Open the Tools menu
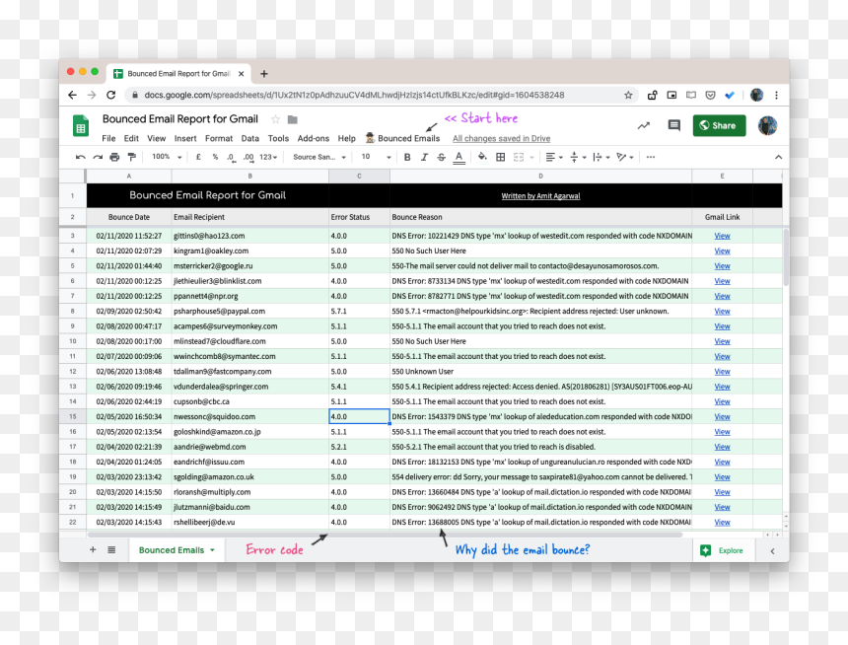 [x=278, y=138]
